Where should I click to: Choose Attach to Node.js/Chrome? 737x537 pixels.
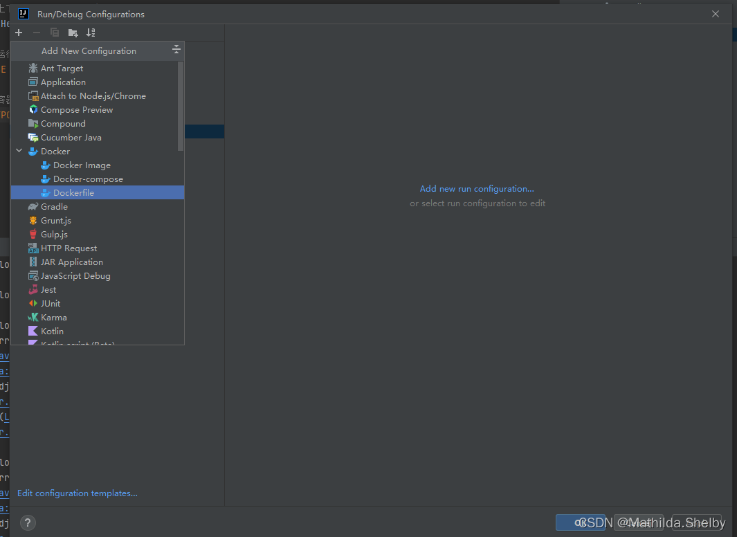pyautogui.click(x=98, y=95)
